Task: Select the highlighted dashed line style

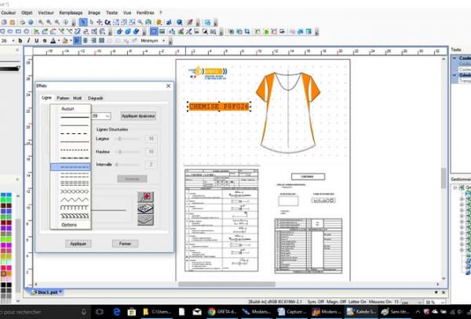Action: 71,167
